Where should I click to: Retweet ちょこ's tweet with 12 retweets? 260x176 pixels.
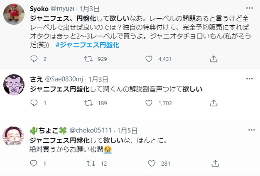pos(88,164)
